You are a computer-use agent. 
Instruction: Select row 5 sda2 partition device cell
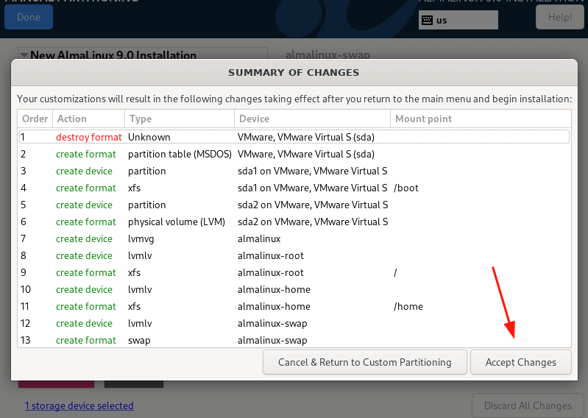tap(313, 205)
